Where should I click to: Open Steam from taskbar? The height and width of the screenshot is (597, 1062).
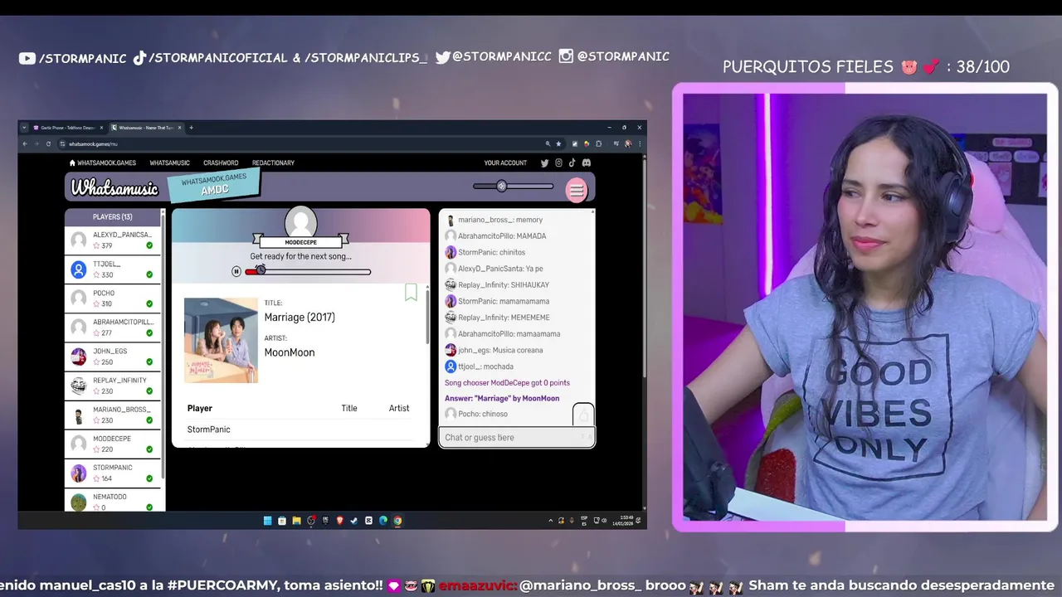point(354,521)
